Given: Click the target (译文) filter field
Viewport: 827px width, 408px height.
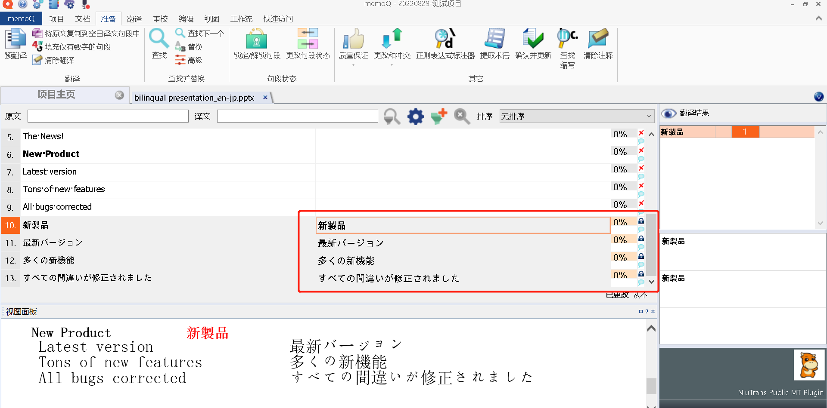Looking at the screenshot, I should 297,116.
